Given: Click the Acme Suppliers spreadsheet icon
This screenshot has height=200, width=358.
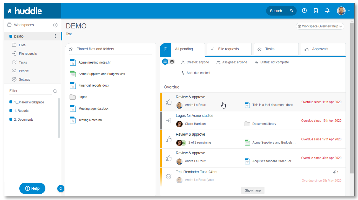Looking at the screenshot, I should tap(73, 74).
